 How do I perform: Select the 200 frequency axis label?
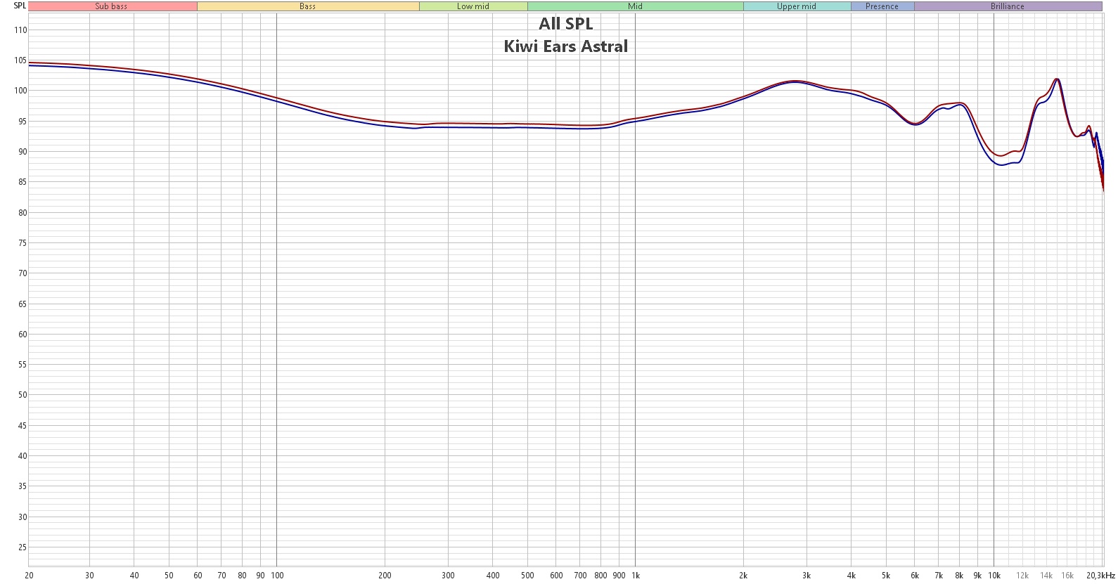pyautogui.click(x=385, y=576)
